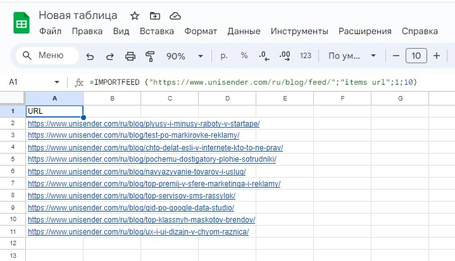The height and width of the screenshot is (261, 455).
Task: Open the Инструменты menu
Action: pos(299,32)
